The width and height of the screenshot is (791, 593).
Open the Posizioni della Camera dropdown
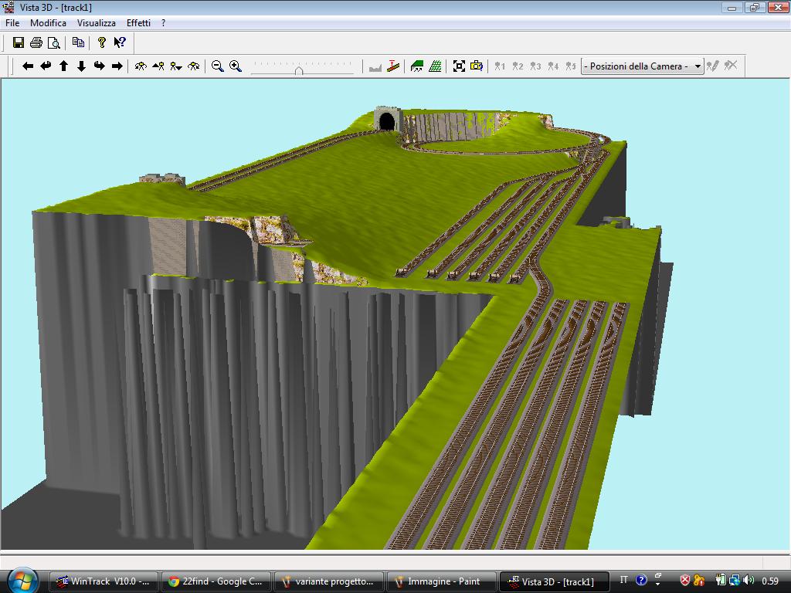coord(642,66)
